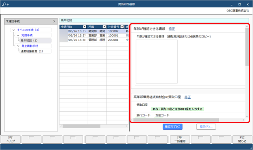Click the detail panel scroll down arrow
Screen dimensions: 253x150
click(x=247, y=117)
